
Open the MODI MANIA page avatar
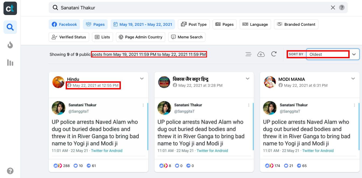270,82
